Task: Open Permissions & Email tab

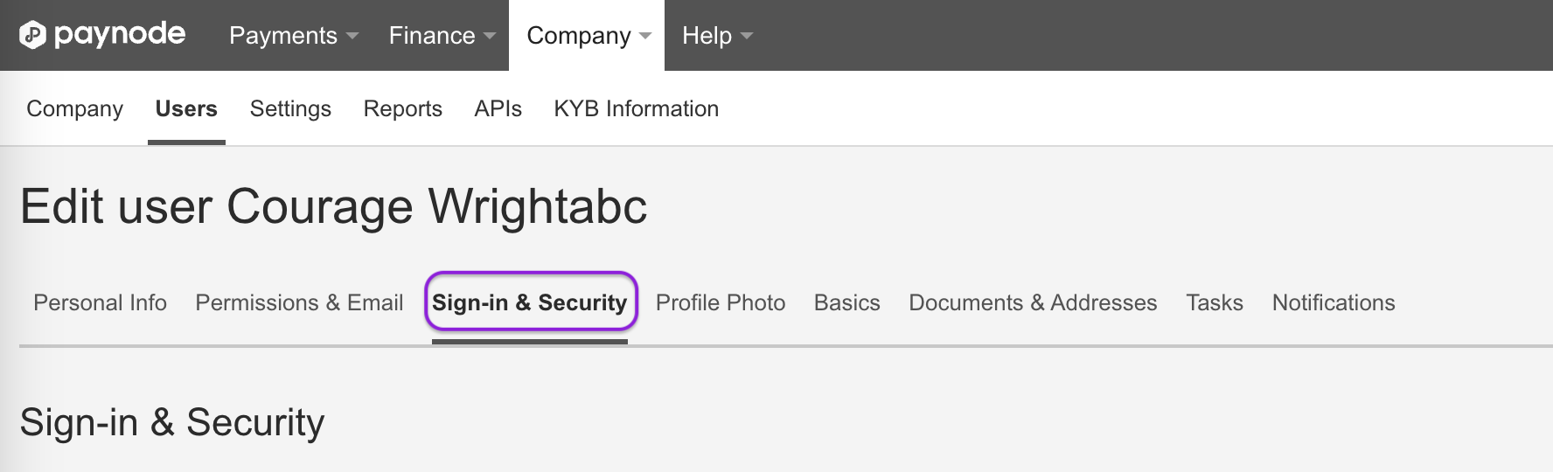Action: pos(299,302)
